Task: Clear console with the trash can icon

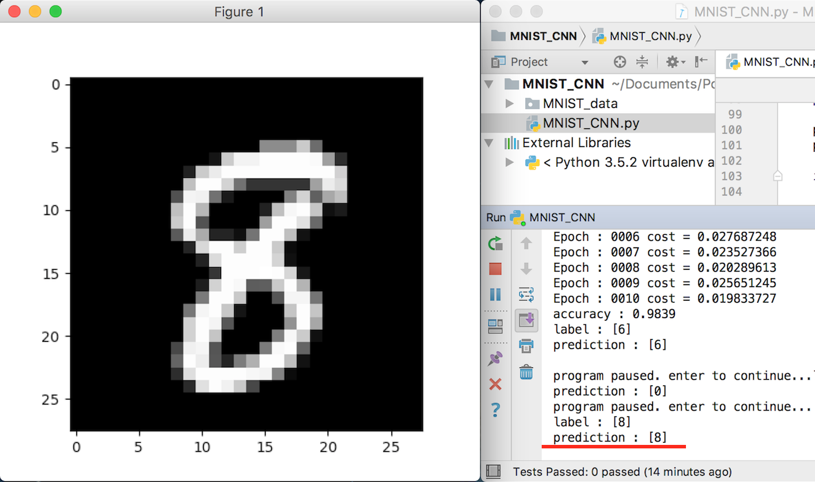Action: [526, 371]
